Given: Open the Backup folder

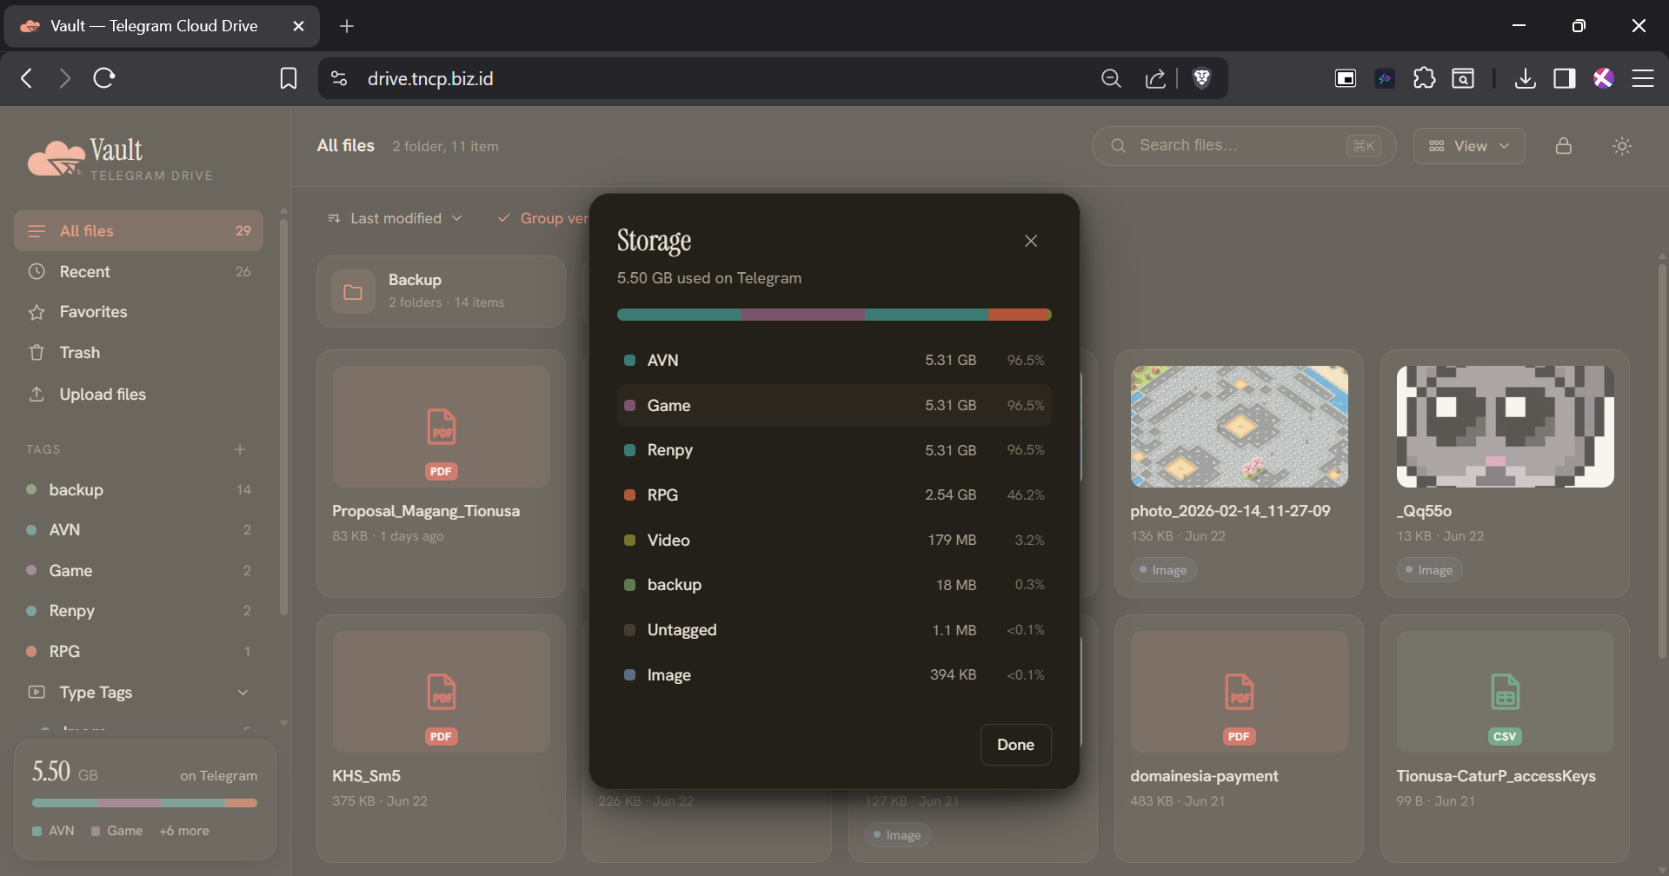Looking at the screenshot, I should pyautogui.click(x=442, y=291).
